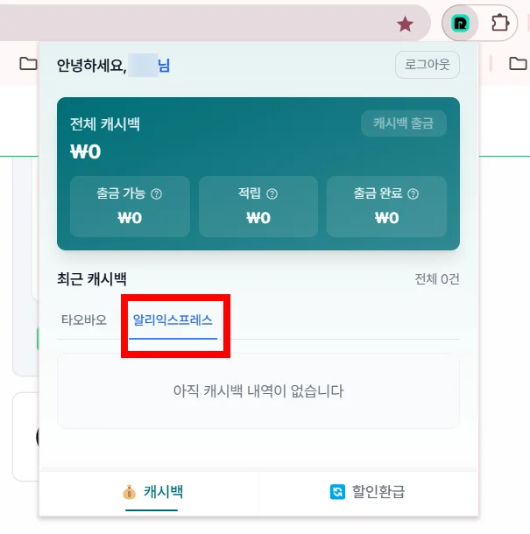The width and height of the screenshot is (530, 534).
Task: Click the blue refresh icon beside 할인환급
Action: pos(337,492)
